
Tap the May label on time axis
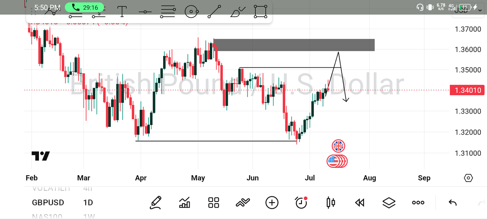[x=198, y=178]
